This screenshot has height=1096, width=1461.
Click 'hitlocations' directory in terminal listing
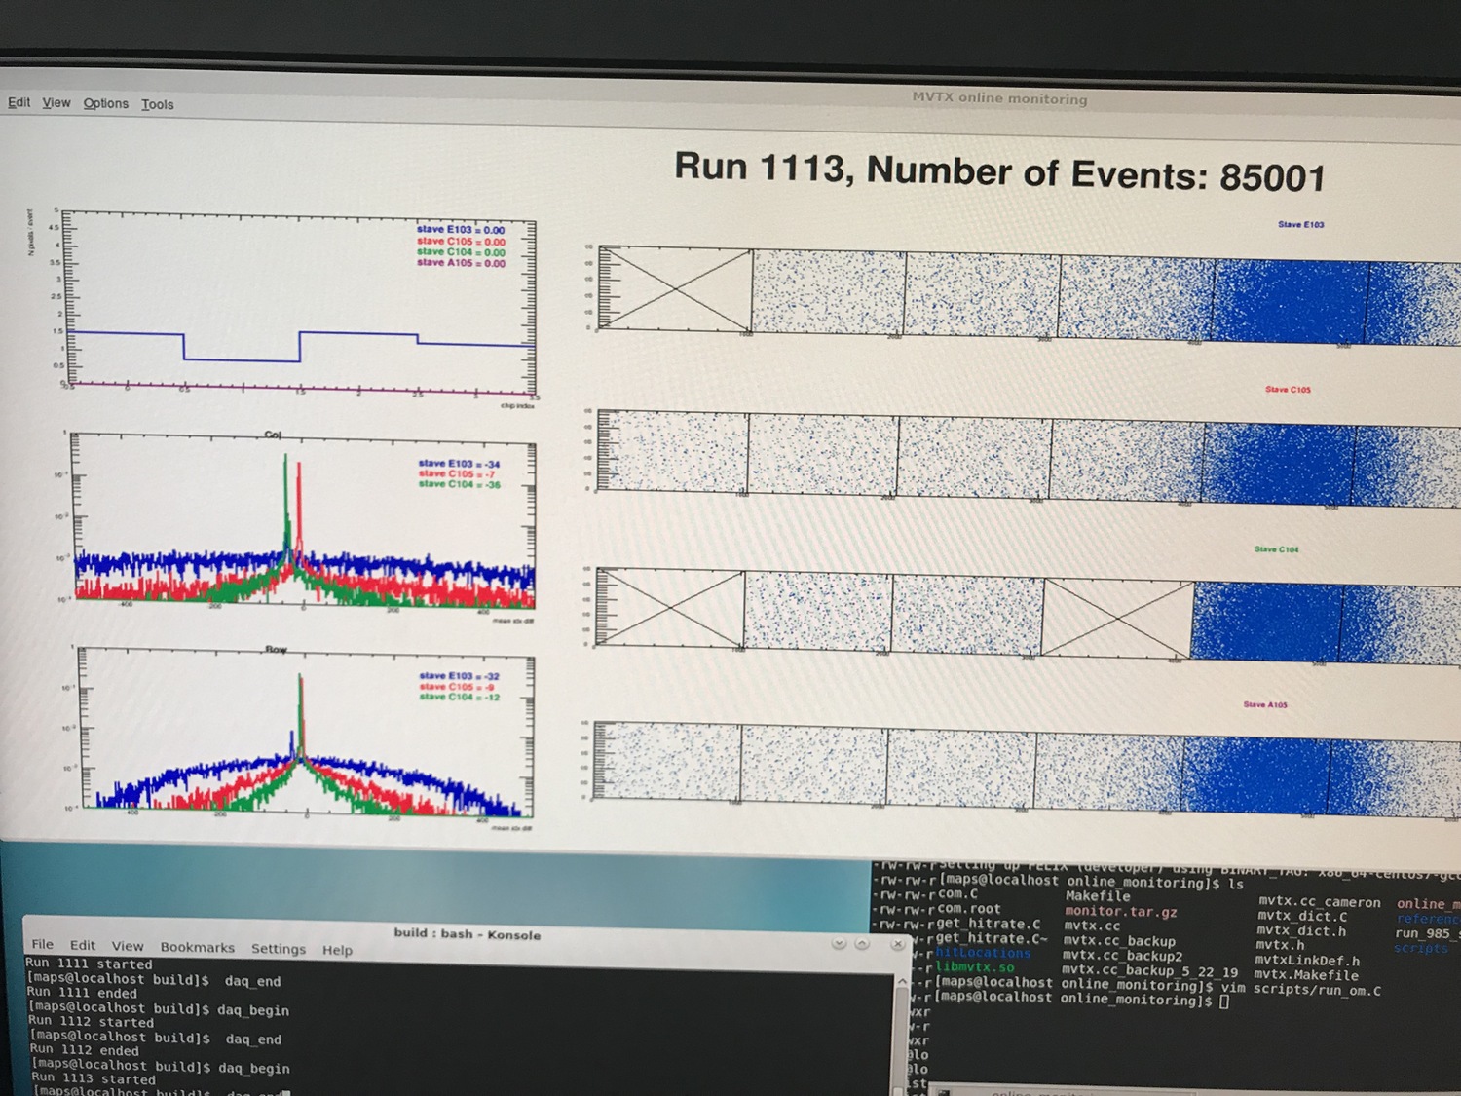[x=983, y=953]
